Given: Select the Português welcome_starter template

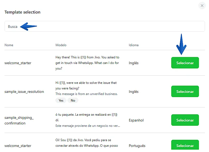Looking at the screenshot, I should [x=185, y=145].
